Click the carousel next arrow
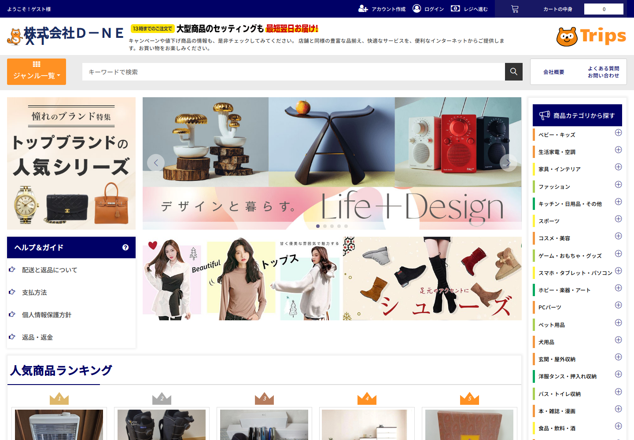This screenshot has height=440, width=634. click(508, 163)
